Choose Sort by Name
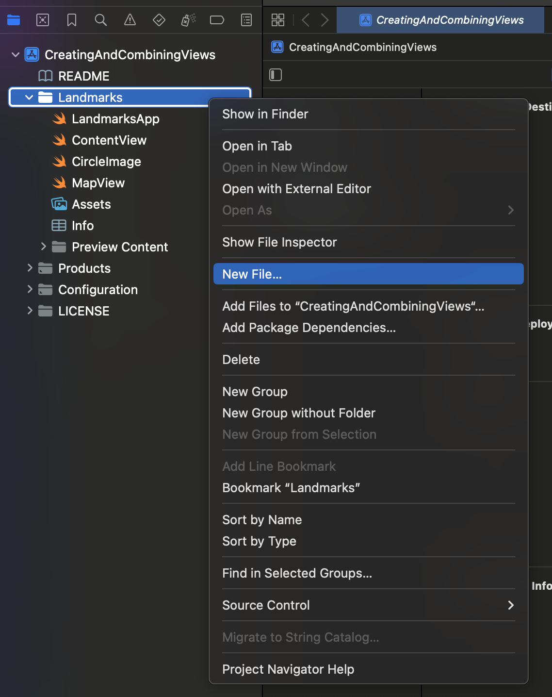The height and width of the screenshot is (697, 552). 368,519
